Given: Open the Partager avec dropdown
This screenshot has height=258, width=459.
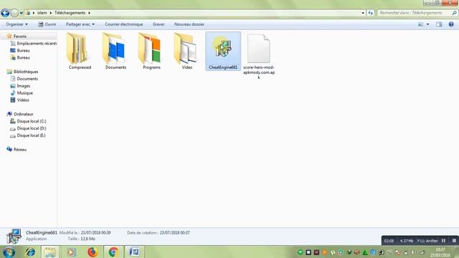Looking at the screenshot, I should 80,24.
